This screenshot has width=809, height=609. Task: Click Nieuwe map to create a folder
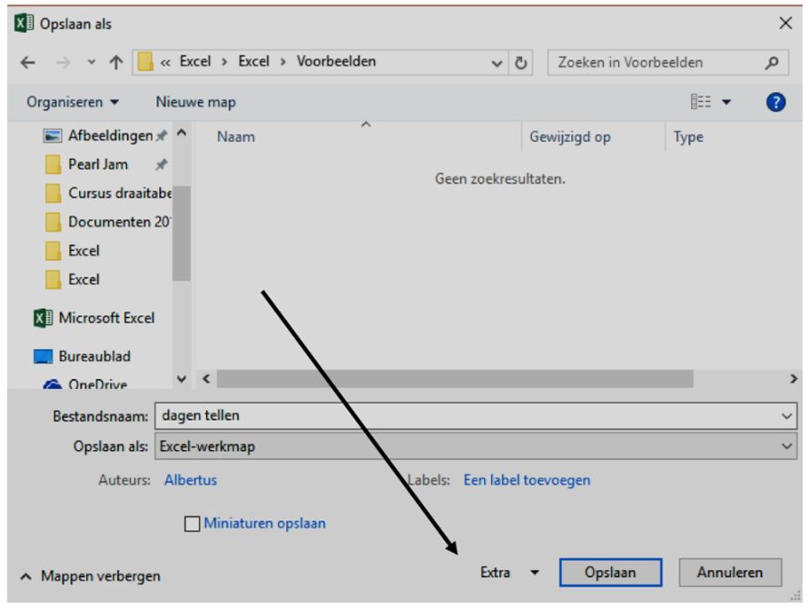195,102
